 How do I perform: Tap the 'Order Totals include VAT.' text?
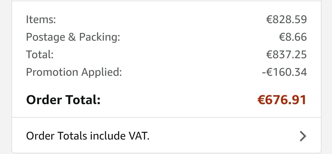coord(88,136)
